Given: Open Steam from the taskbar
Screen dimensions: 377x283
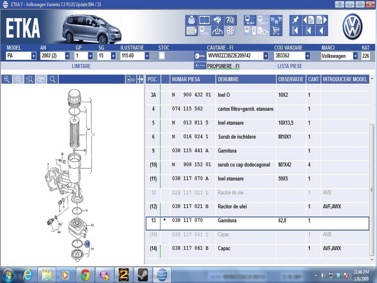Looking at the screenshot, I should pos(143,275).
